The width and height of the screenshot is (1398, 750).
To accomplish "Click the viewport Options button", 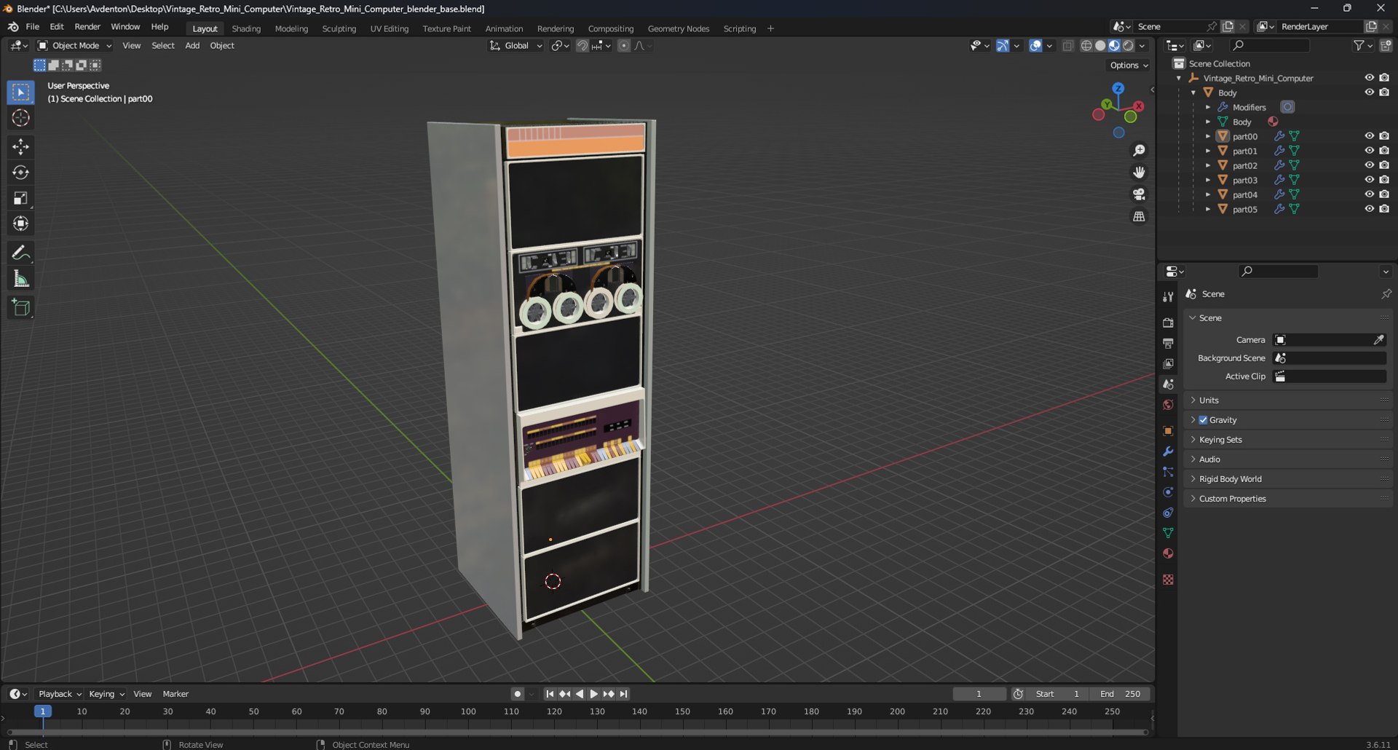I will tap(1129, 66).
